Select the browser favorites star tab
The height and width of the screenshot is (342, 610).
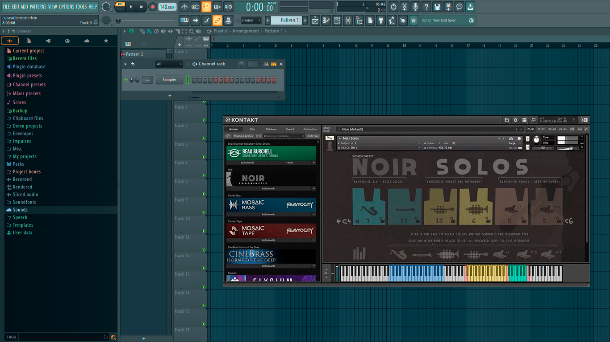(106, 41)
